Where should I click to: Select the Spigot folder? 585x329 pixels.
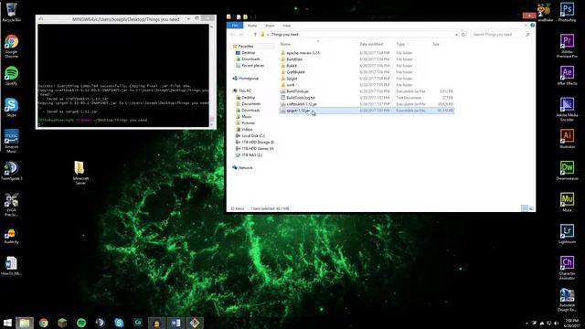point(292,79)
